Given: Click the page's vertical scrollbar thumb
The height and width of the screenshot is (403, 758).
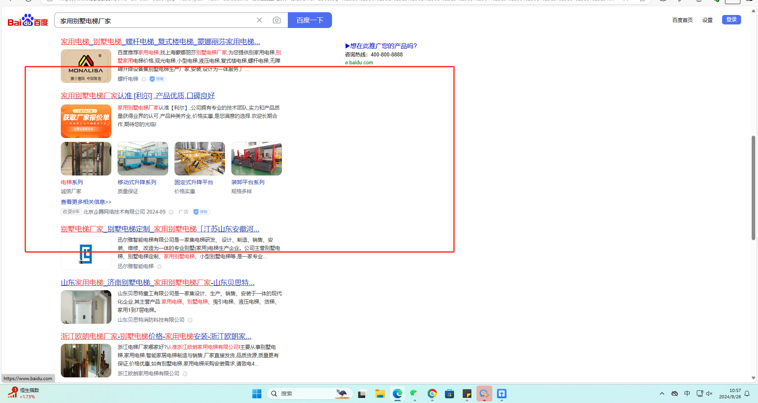Looking at the screenshot, I should (x=753, y=188).
